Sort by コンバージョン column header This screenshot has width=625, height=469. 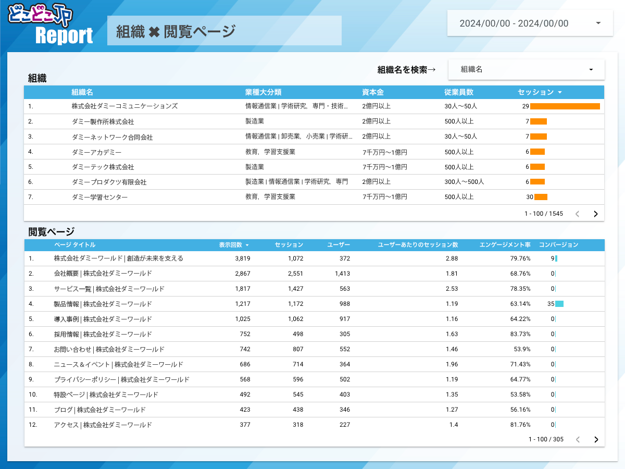(558, 245)
